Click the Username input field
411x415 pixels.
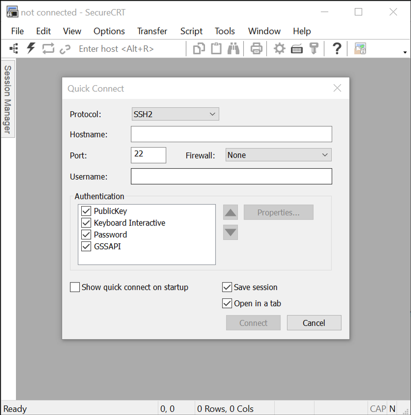click(x=231, y=176)
